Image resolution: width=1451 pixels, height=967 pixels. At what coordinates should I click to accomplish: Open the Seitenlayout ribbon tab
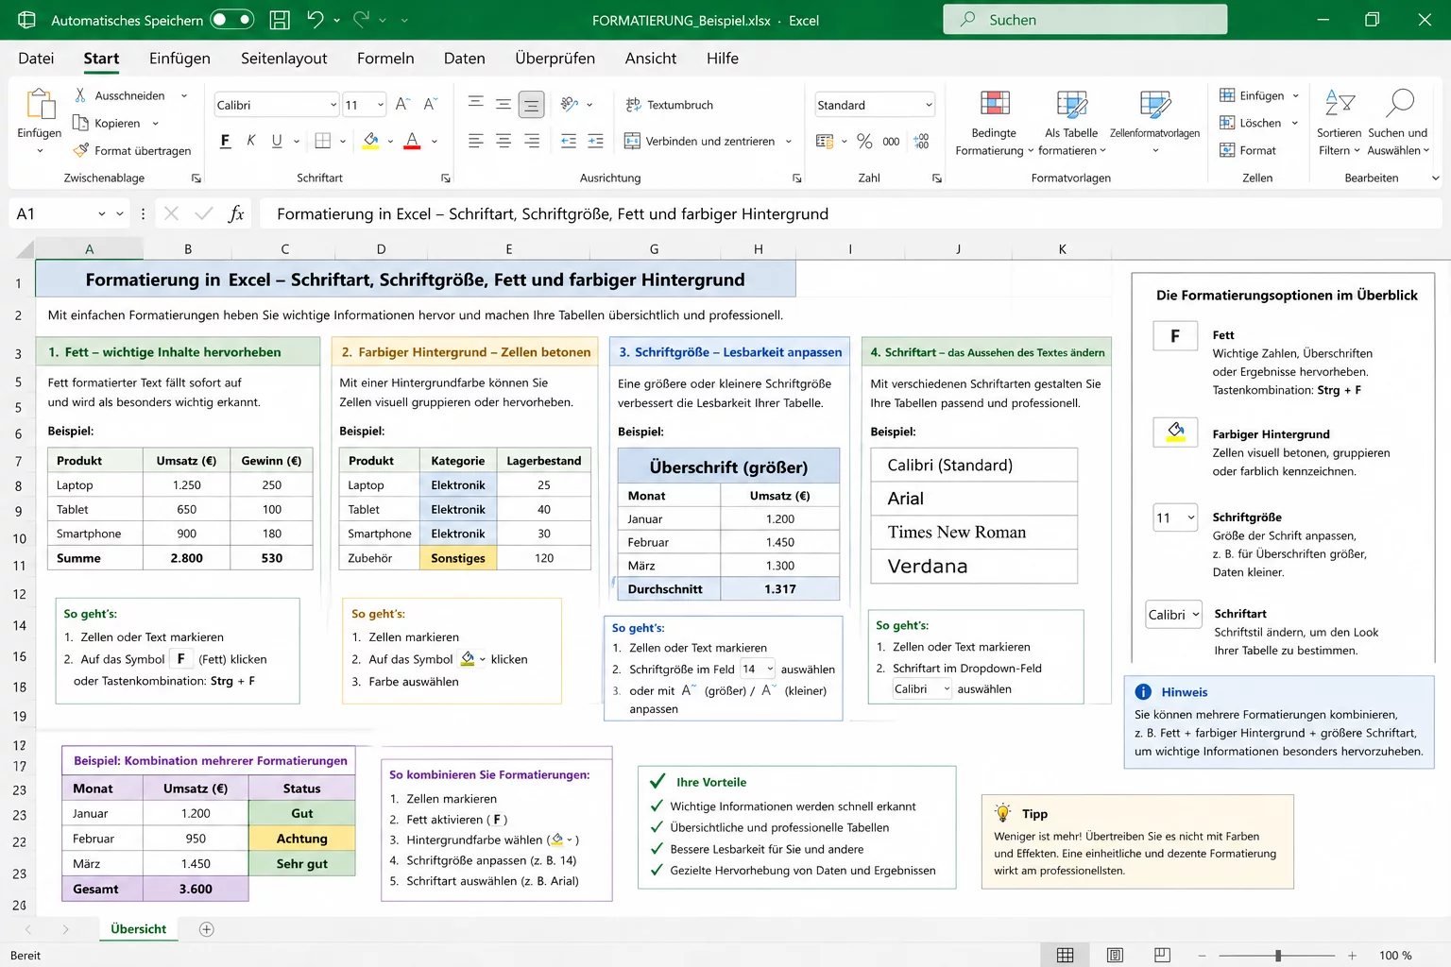[283, 59]
